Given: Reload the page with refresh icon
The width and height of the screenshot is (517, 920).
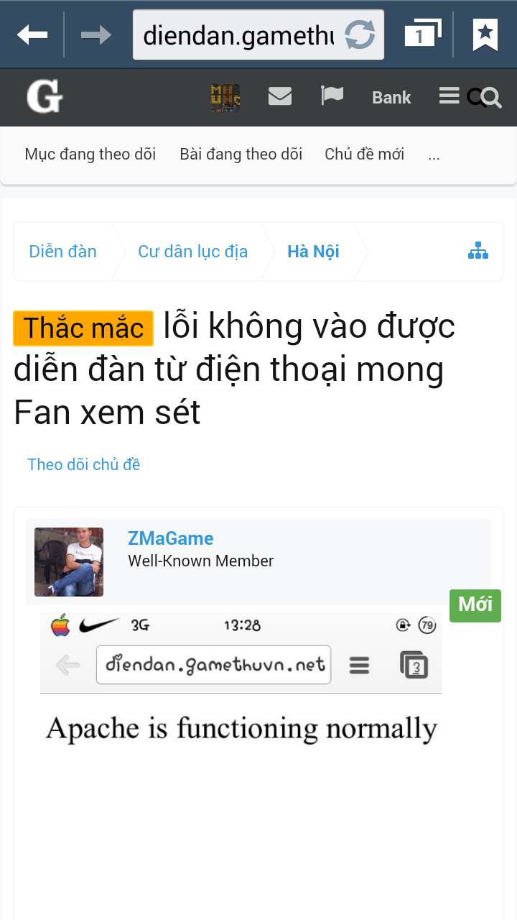Looking at the screenshot, I should 360,34.
